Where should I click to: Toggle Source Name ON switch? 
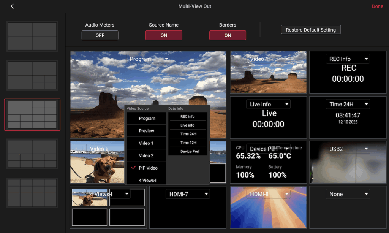point(164,35)
